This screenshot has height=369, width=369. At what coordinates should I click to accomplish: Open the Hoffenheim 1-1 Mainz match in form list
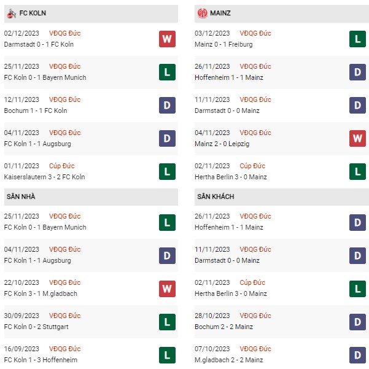(x=229, y=77)
